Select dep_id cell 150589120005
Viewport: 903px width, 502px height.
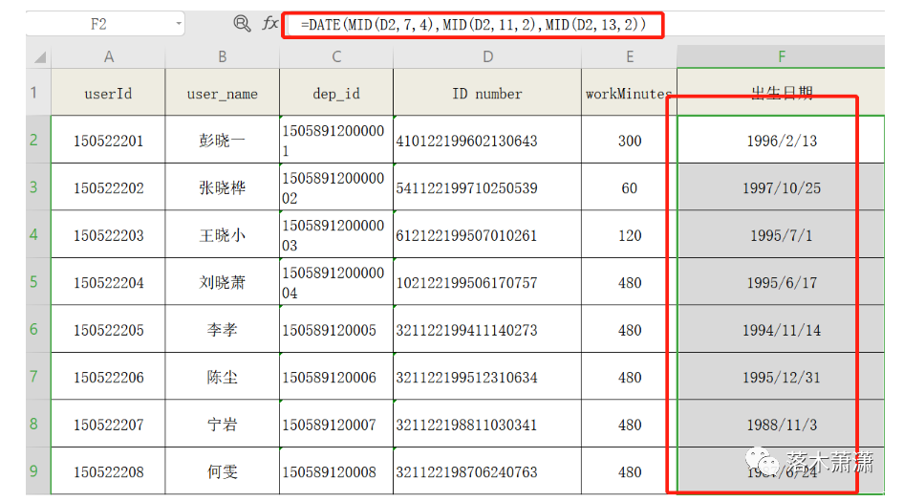click(x=336, y=329)
